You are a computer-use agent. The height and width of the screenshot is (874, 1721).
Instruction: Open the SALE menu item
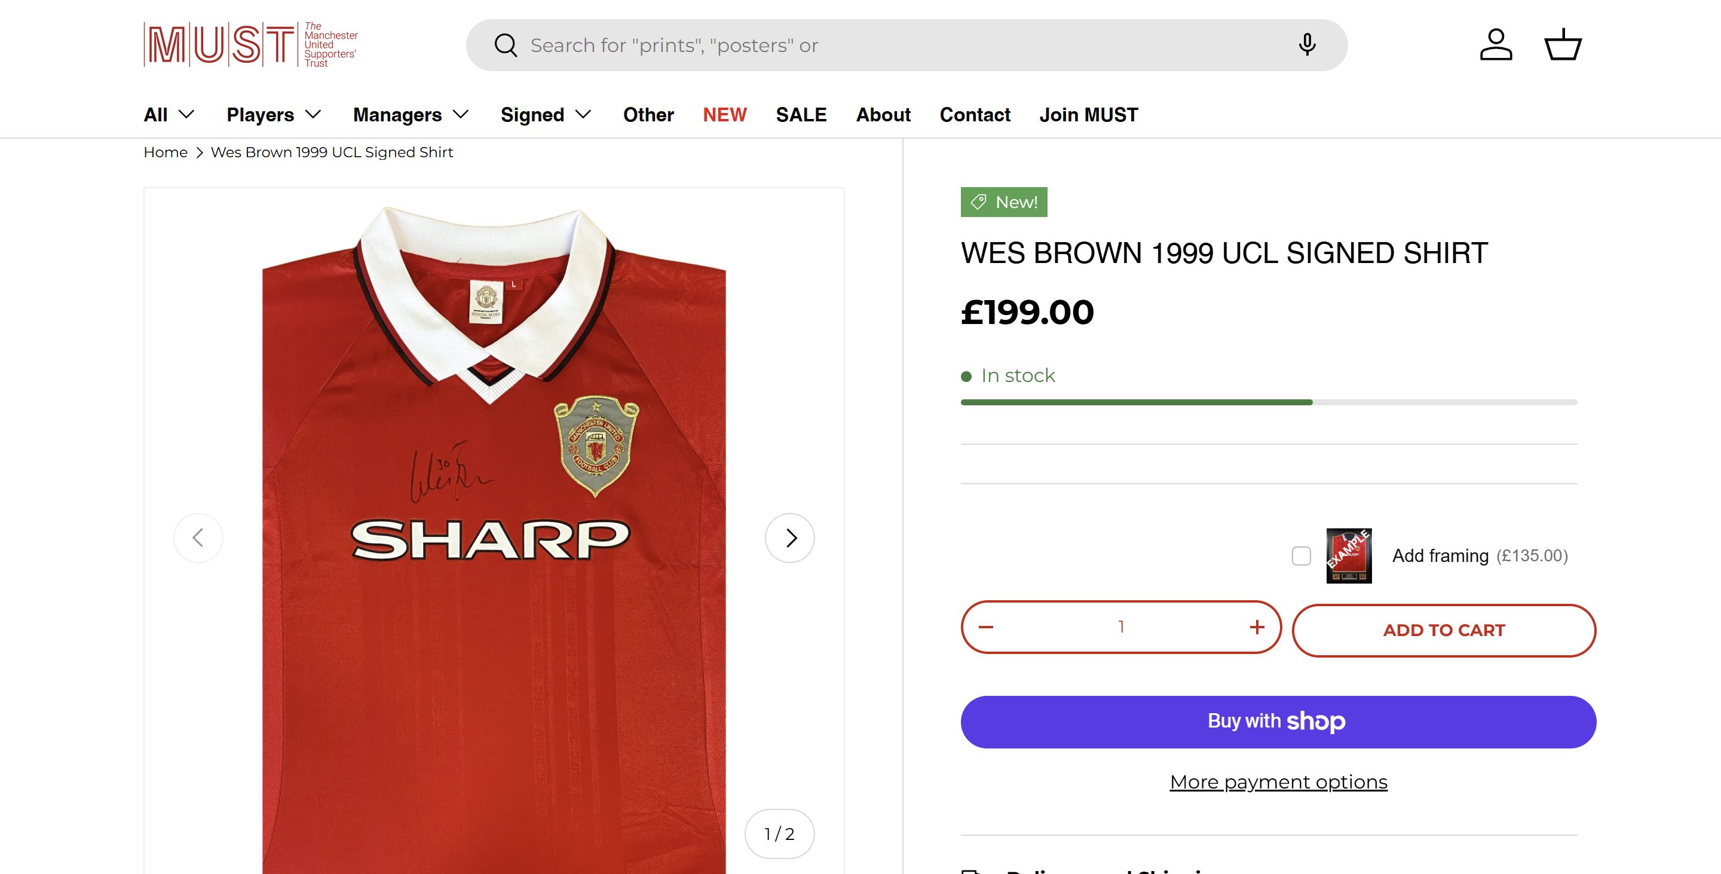pyautogui.click(x=801, y=115)
